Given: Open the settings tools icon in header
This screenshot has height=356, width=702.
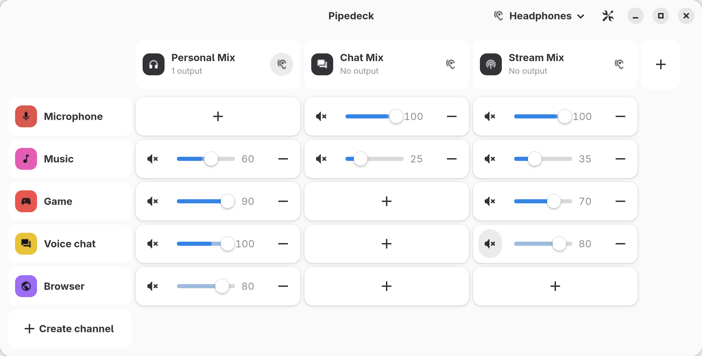Looking at the screenshot, I should coord(608,16).
